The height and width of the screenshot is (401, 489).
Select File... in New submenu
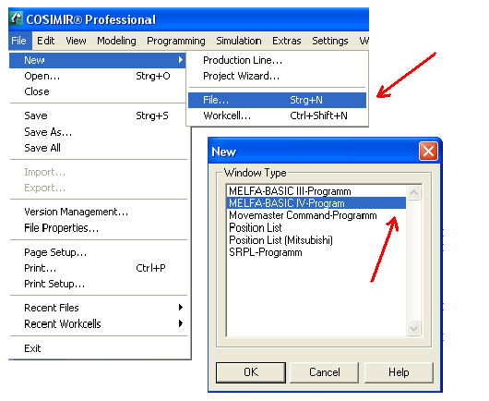[277, 100]
